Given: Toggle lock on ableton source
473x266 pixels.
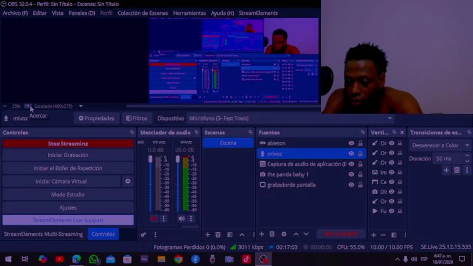Looking at the screenshot, I should click(x=360, y=143).
